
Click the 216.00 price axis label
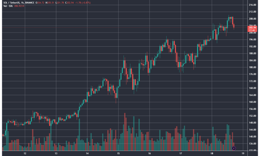pos(252,5)
